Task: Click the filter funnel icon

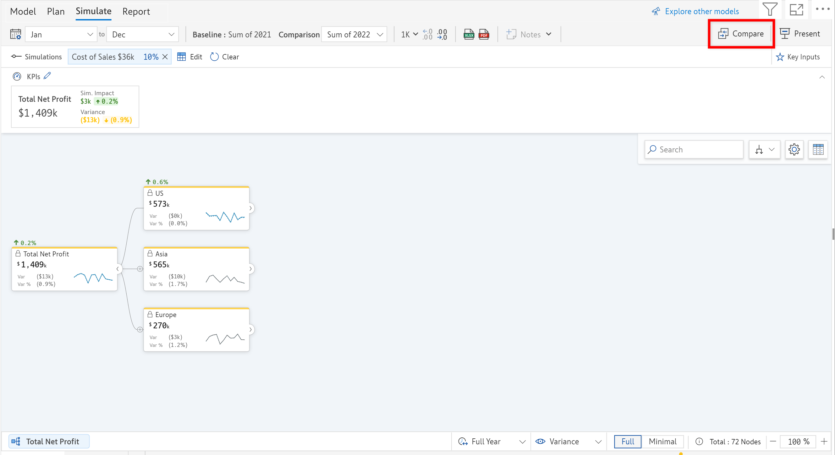Action: tap(770, 10)
